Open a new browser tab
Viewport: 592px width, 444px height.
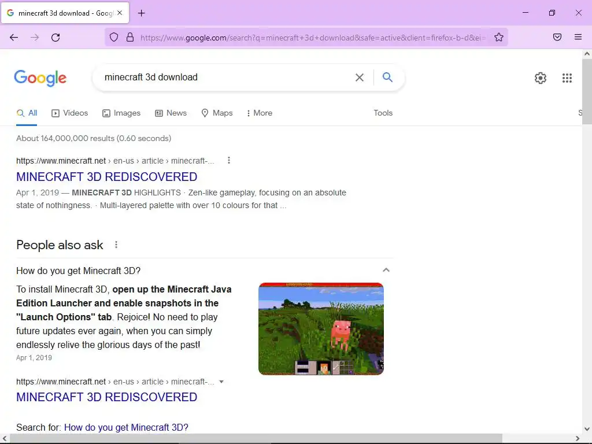click(x=142, y=13)
